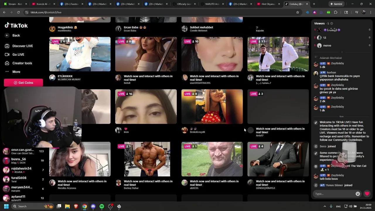Switch to the Stream - Kick tab
This screenshot has width=375, height=211.
pyautogui.click(x=15, y=4)
